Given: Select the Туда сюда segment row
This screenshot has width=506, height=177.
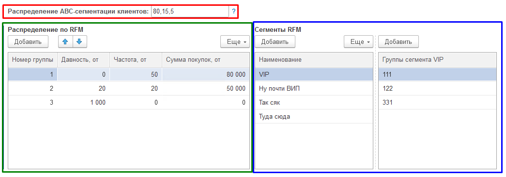Looking at the screenshot, I should click(x=314, y=117).
